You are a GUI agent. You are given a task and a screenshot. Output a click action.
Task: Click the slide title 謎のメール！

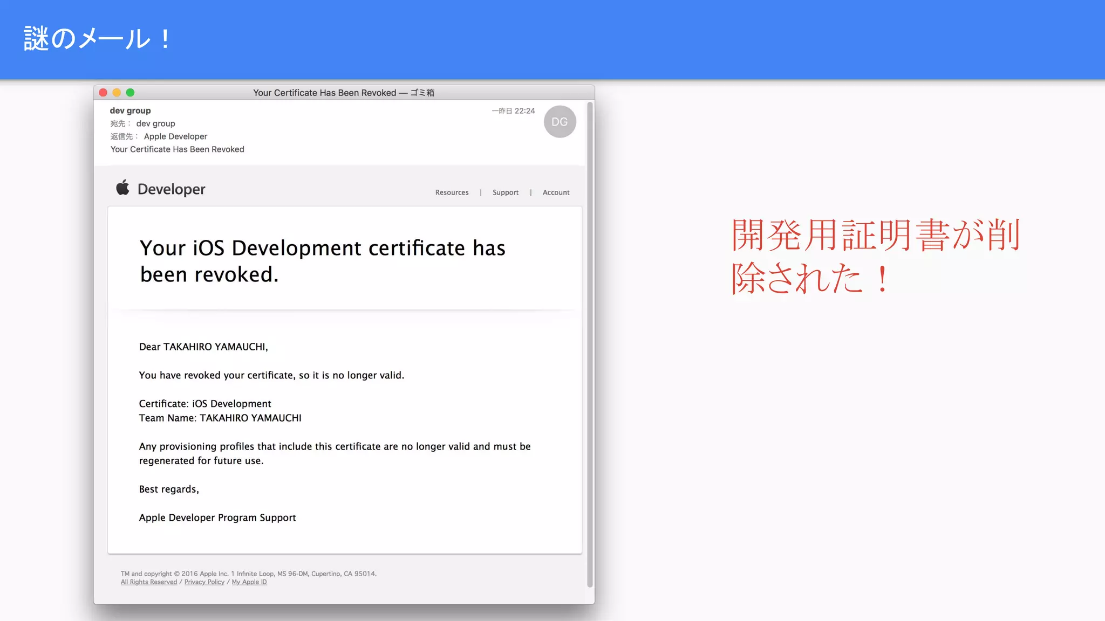(x=98, y=39)
